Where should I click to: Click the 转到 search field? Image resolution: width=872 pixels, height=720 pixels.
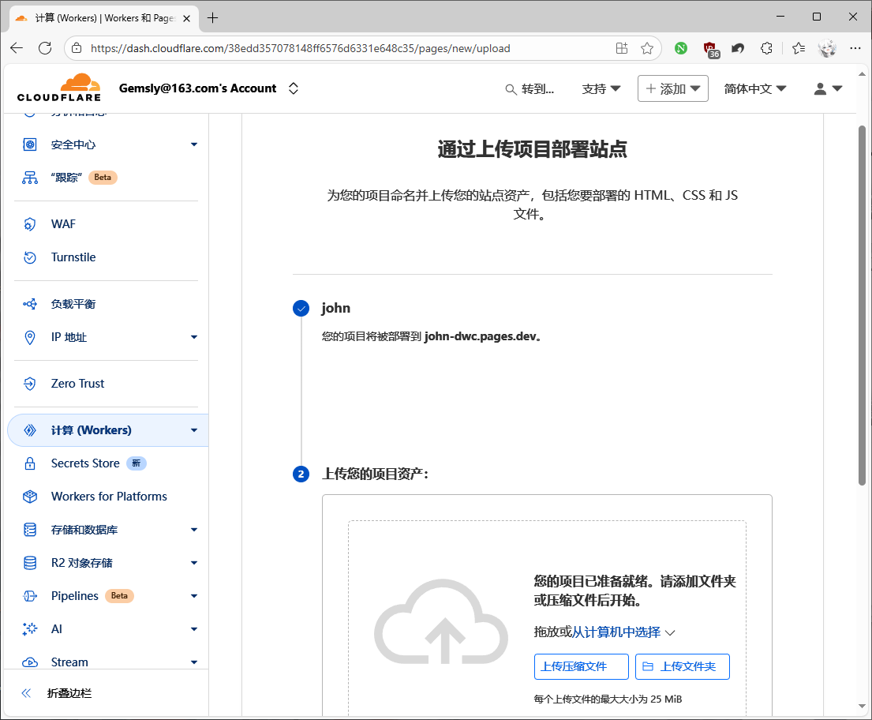(532, 88)
